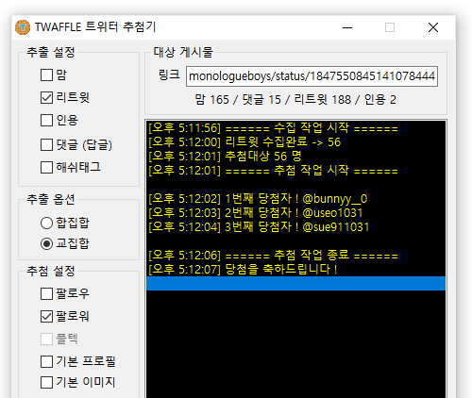The height and width of the screenshot is (398, 472).
Task: Select the 당첨을 축하드립니다 log line
Action: click(296, 269)
